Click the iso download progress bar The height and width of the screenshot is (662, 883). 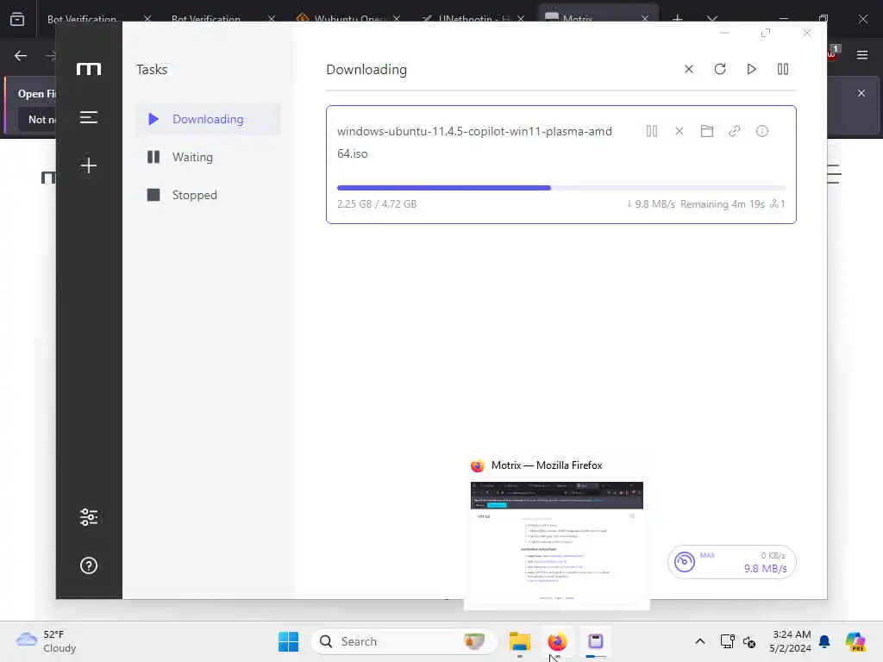point(560,188)
